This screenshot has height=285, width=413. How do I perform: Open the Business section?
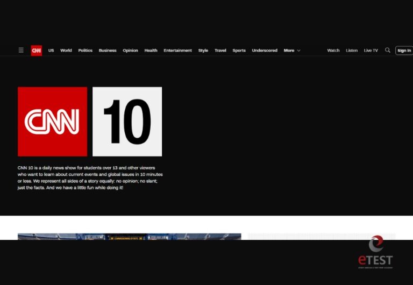pyautogui.click(x=108, y=51)
